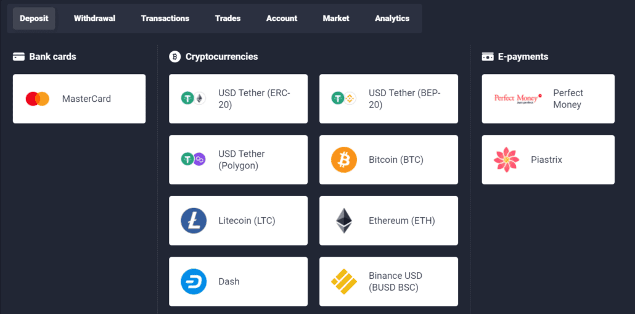
Task: Select the Ethereum (ETH) payment option
Action: [x=401, y=221]
